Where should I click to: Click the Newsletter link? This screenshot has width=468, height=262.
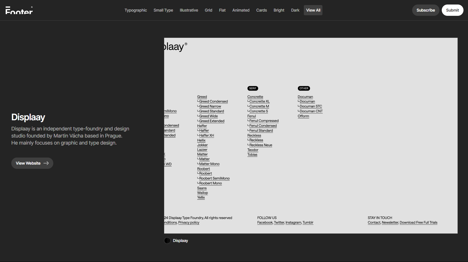[390, 222]
